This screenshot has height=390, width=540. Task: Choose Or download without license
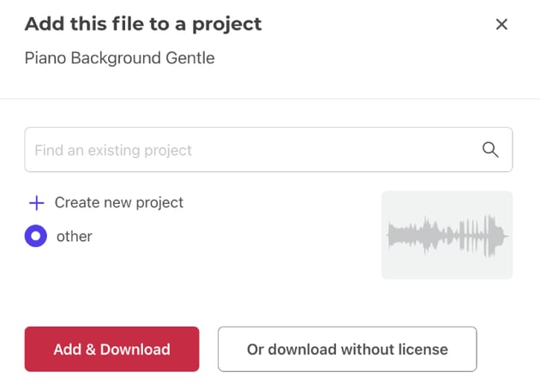(347, 349)
